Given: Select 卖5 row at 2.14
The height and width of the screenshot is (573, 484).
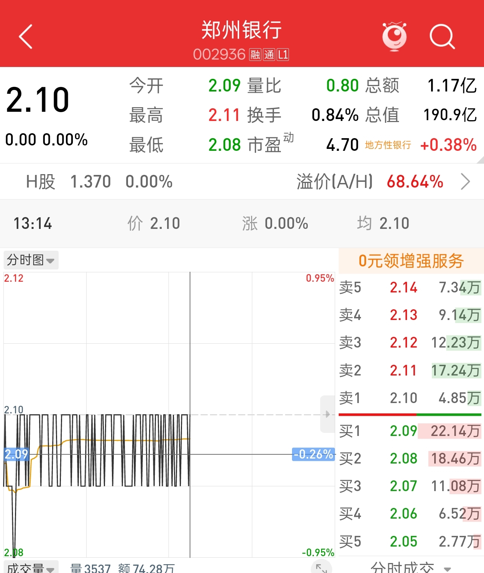Looking at the screenshot, I should pyautogui.click(x=410, y=287).
